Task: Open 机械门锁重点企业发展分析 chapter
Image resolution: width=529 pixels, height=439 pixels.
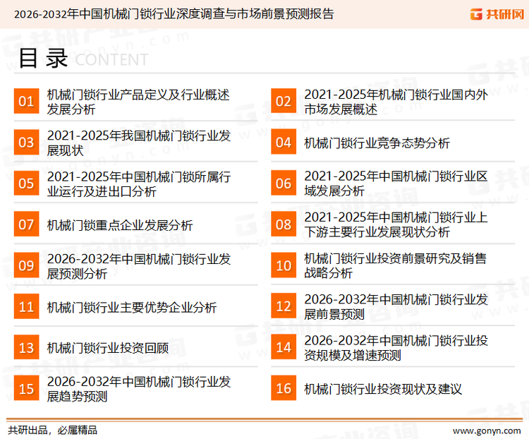Action: point(120,225)
